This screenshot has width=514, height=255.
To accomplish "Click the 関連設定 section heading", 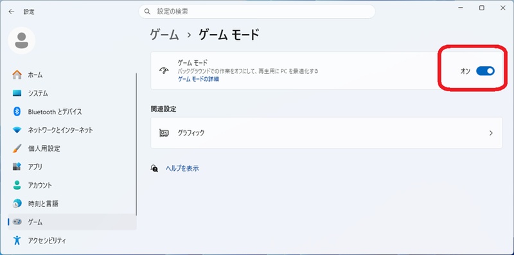I will pos(163,109).
